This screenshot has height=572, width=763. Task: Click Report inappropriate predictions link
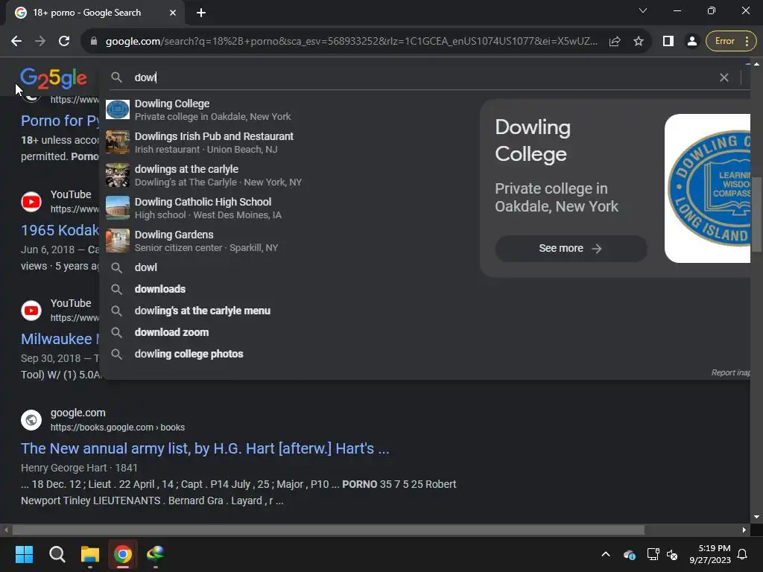[731, 372]
